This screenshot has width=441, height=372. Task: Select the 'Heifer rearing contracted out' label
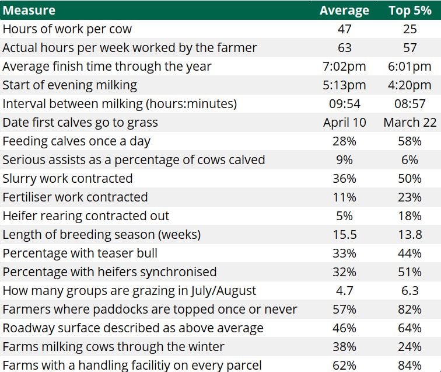pyautogui.click(x=86, y=215)
